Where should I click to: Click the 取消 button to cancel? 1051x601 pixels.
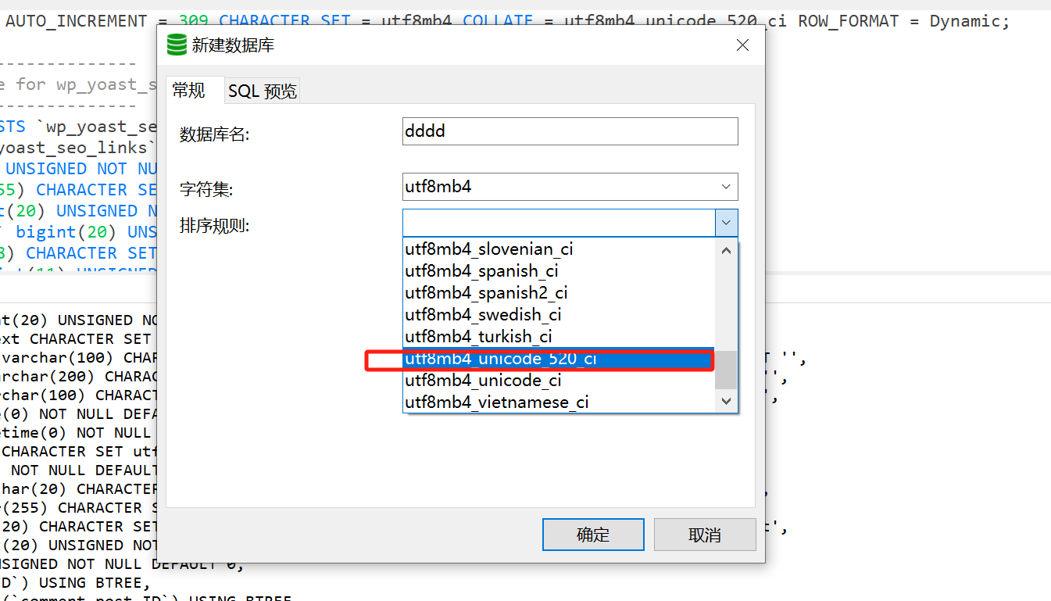coord(704,535)
